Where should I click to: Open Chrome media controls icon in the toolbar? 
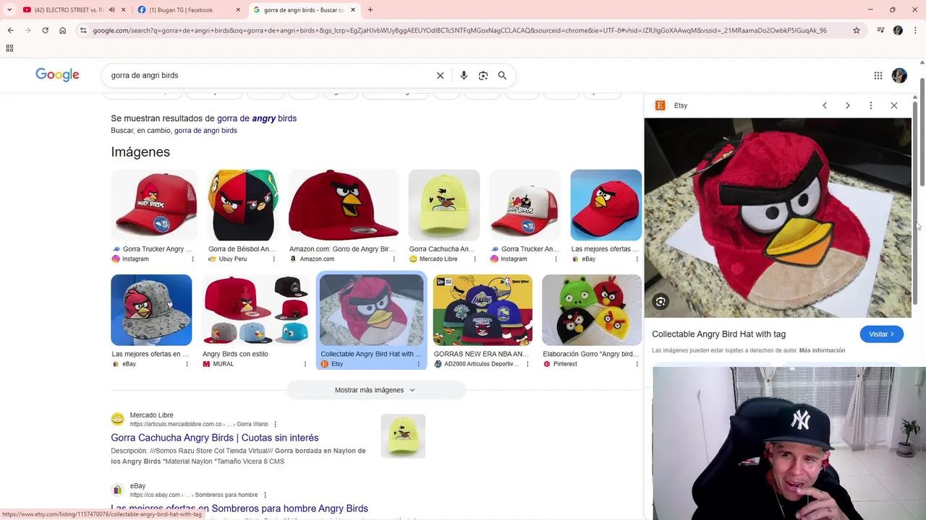click(880, 30)
